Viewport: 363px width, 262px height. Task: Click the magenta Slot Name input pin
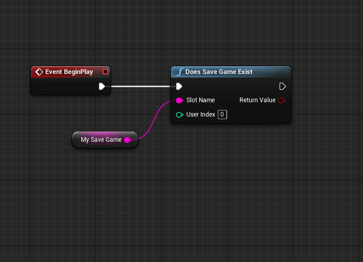pyautogui.click(x=179, y=100)
